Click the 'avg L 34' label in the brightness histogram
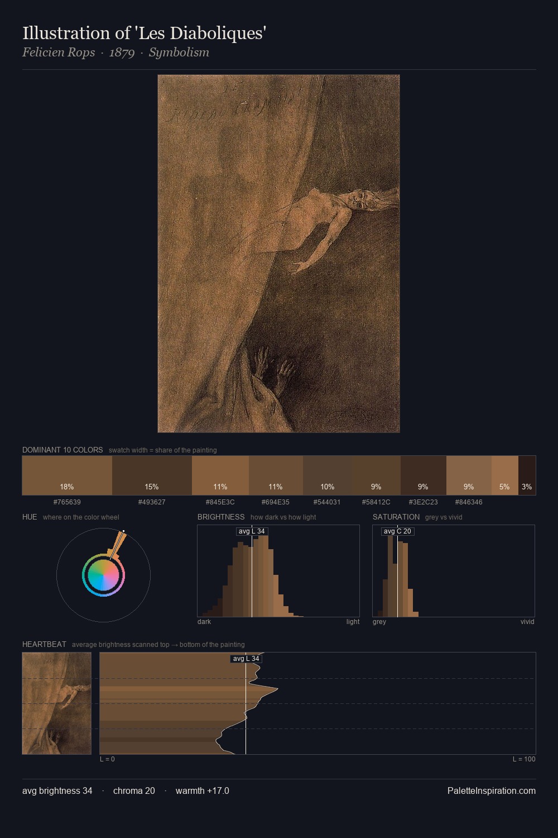This screenshot has height=838, width=558. tap(252, 531)
